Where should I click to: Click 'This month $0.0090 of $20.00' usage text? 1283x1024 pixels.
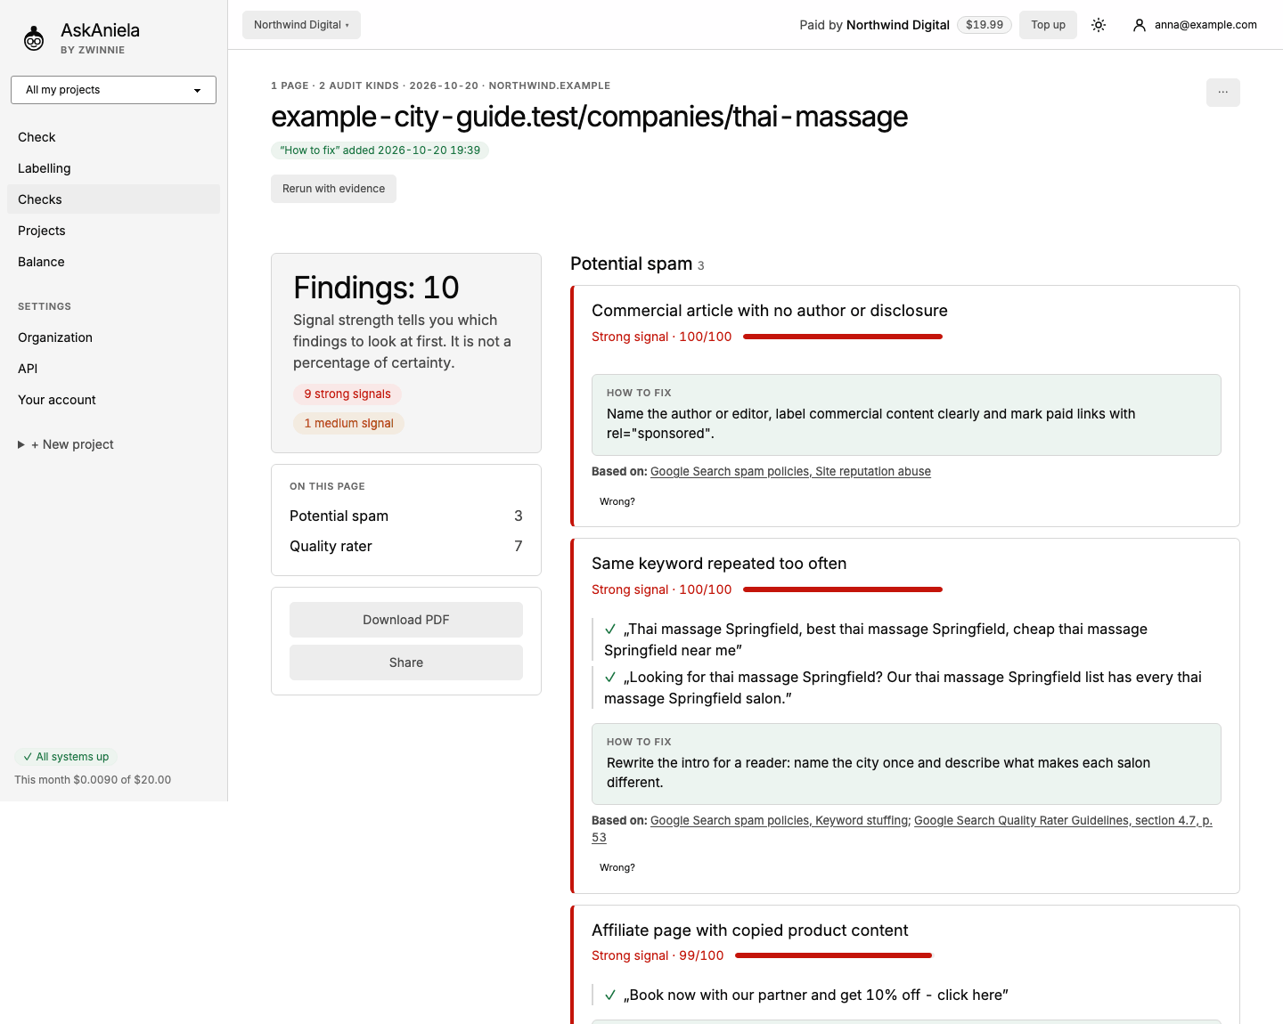[x=93, y=780]
